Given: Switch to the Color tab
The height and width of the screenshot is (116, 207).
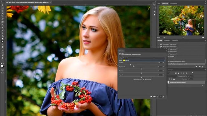Looking at the screenshot, I should [x=159, y=4].
